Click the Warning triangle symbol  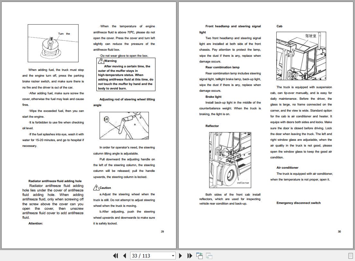101,61
